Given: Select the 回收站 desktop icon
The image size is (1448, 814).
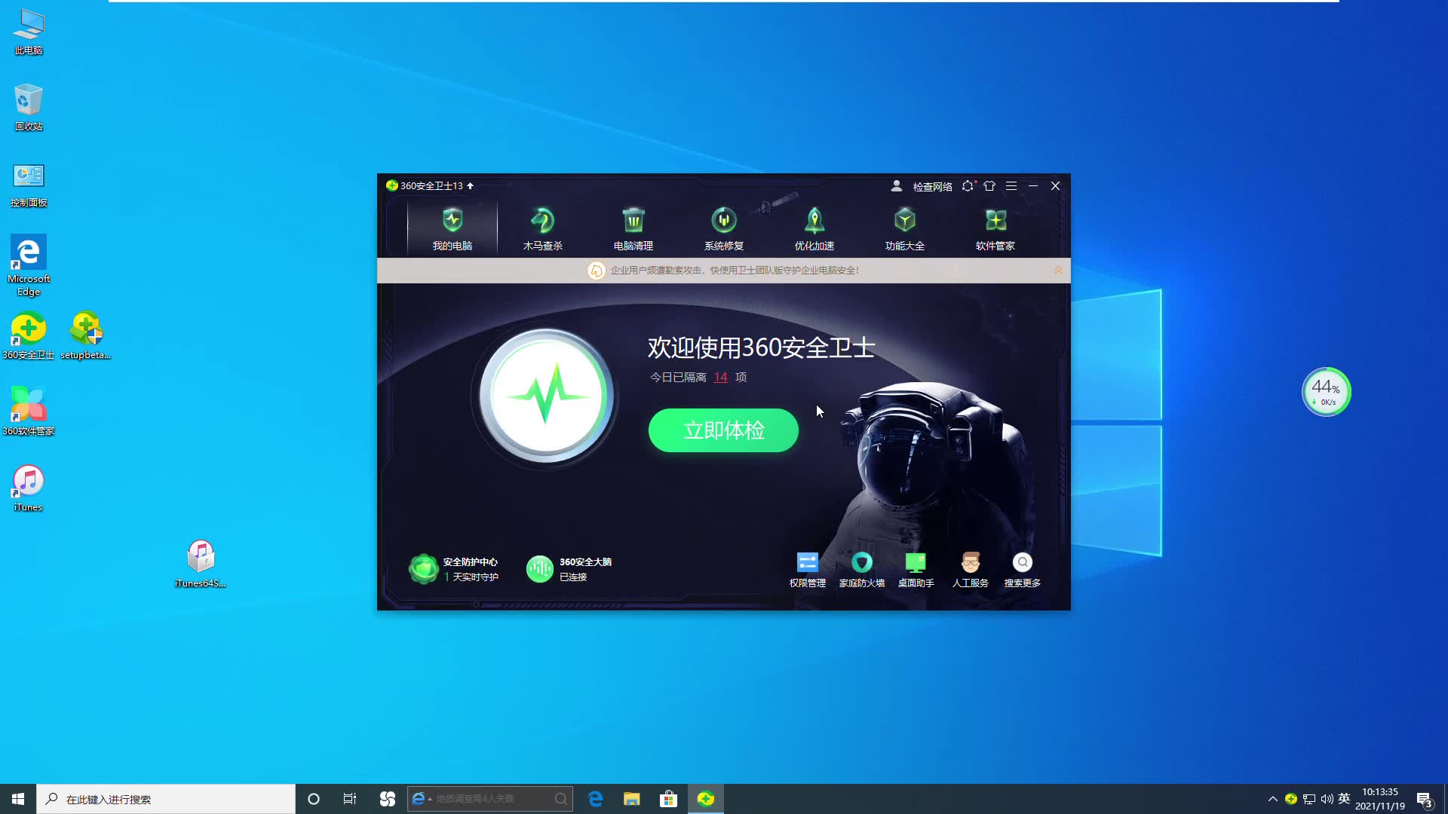Looking at the screenshot, I should pyautogui.click(x=29, y=107).
